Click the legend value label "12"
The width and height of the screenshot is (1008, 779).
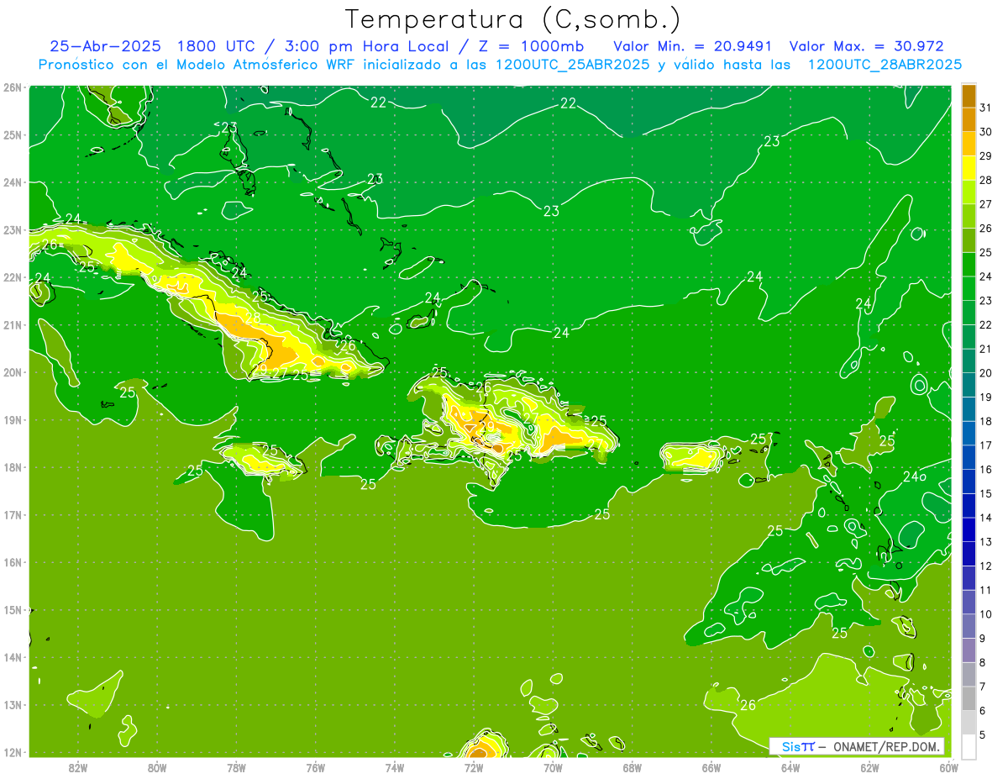point(986,566)
